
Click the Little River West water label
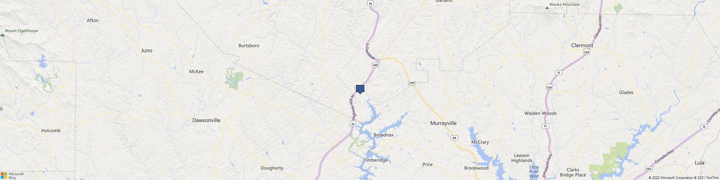(x=534, y=172)
